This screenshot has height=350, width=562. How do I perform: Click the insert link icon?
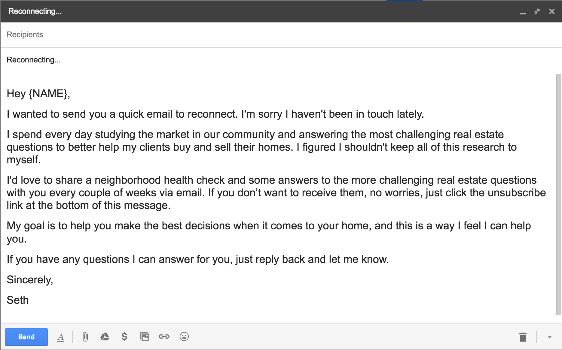click(x=164, y=337)
